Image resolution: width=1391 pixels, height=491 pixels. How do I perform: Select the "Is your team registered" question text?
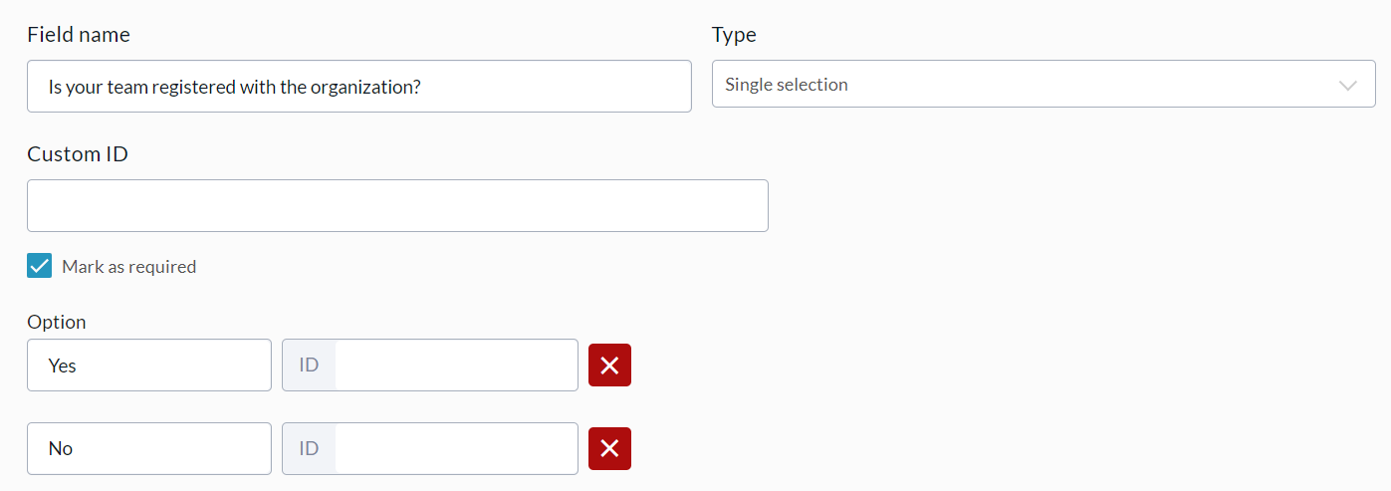point(234,87)
